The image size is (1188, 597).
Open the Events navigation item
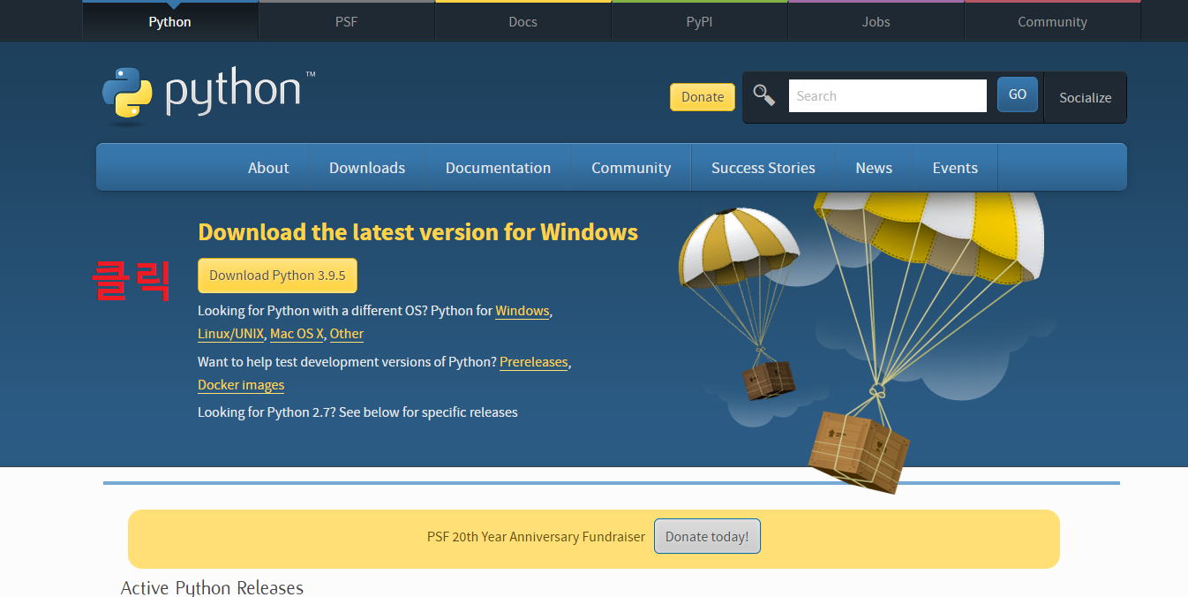[955, 168]
